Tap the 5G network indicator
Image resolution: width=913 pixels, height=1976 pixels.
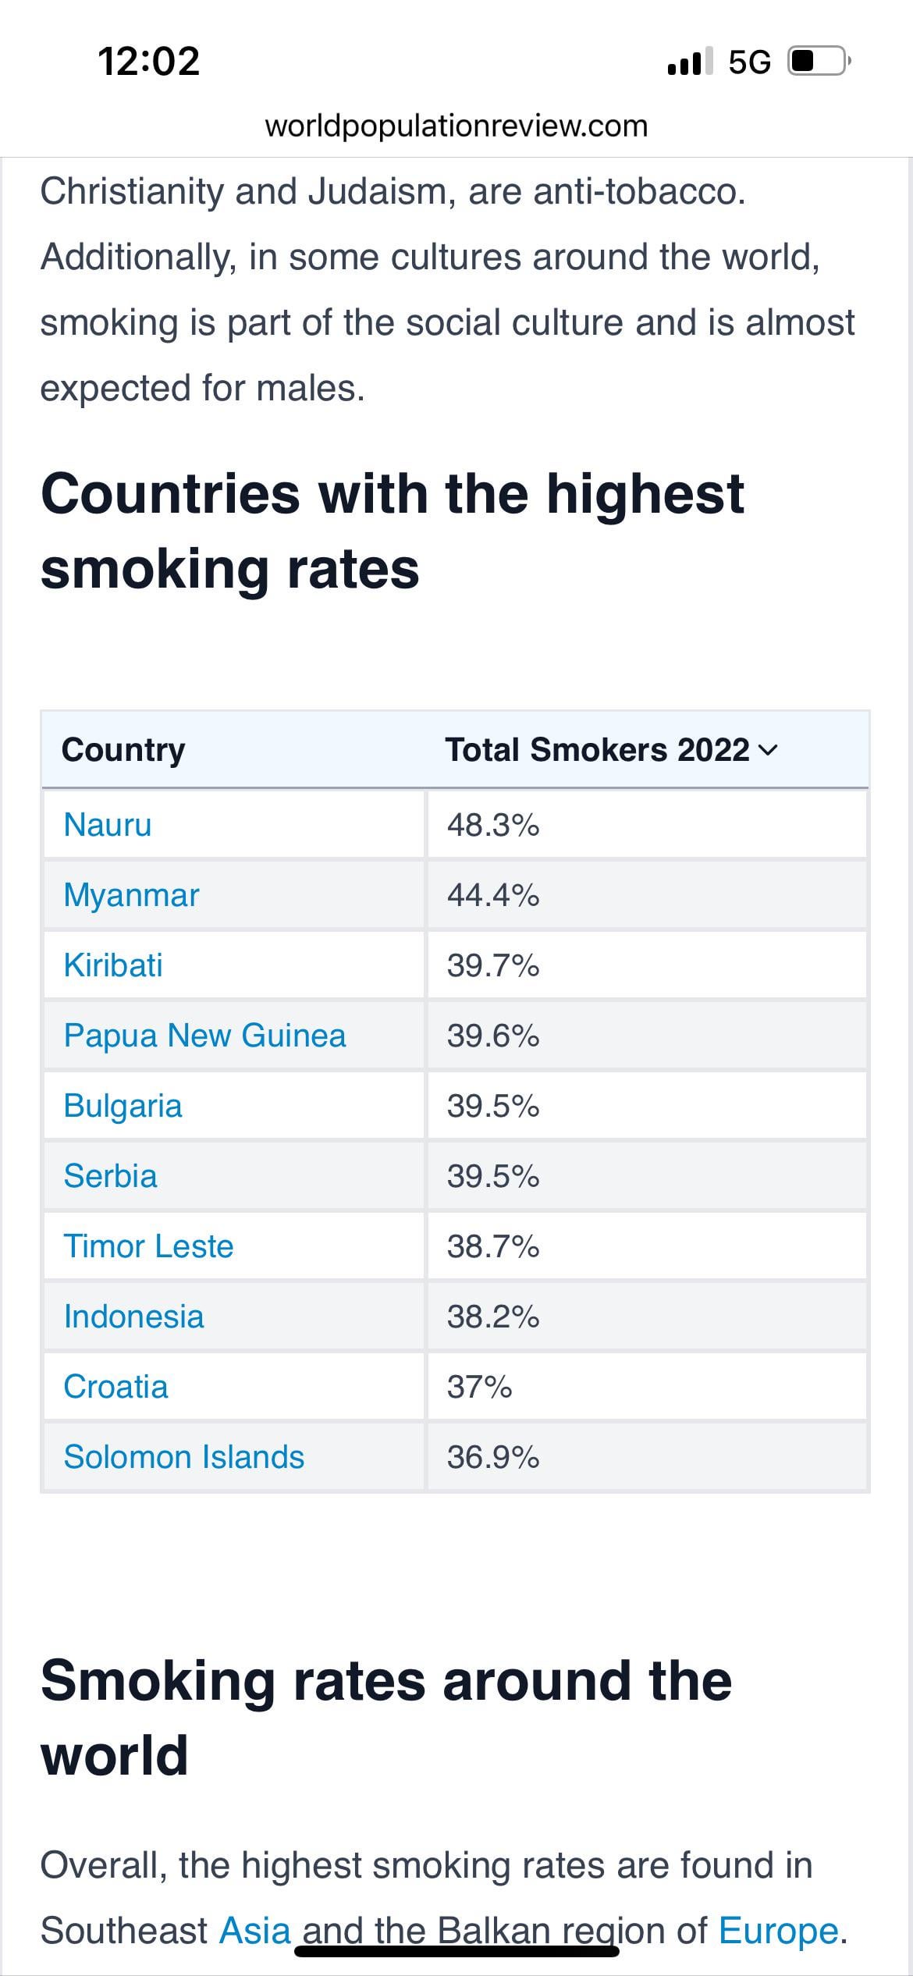(x=749, y=62)
